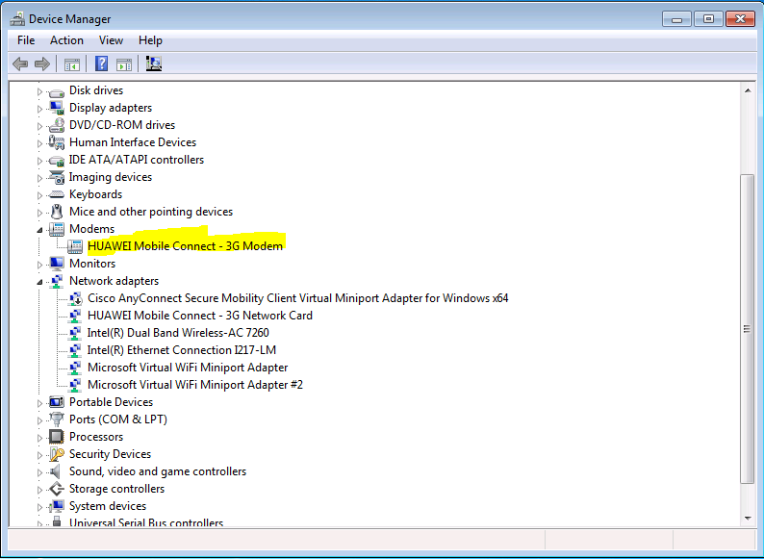
Task: Click the Keyboards category icon
Action: pyautogui.click(x=57, y=194)
